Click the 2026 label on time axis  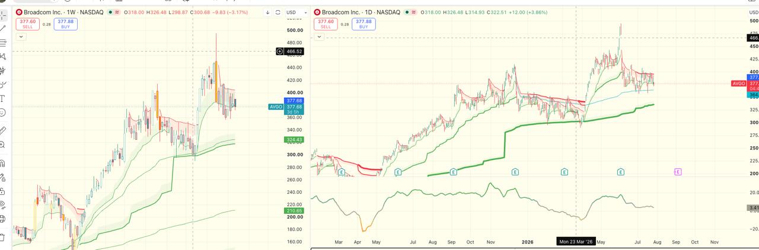tap(528, 242)
